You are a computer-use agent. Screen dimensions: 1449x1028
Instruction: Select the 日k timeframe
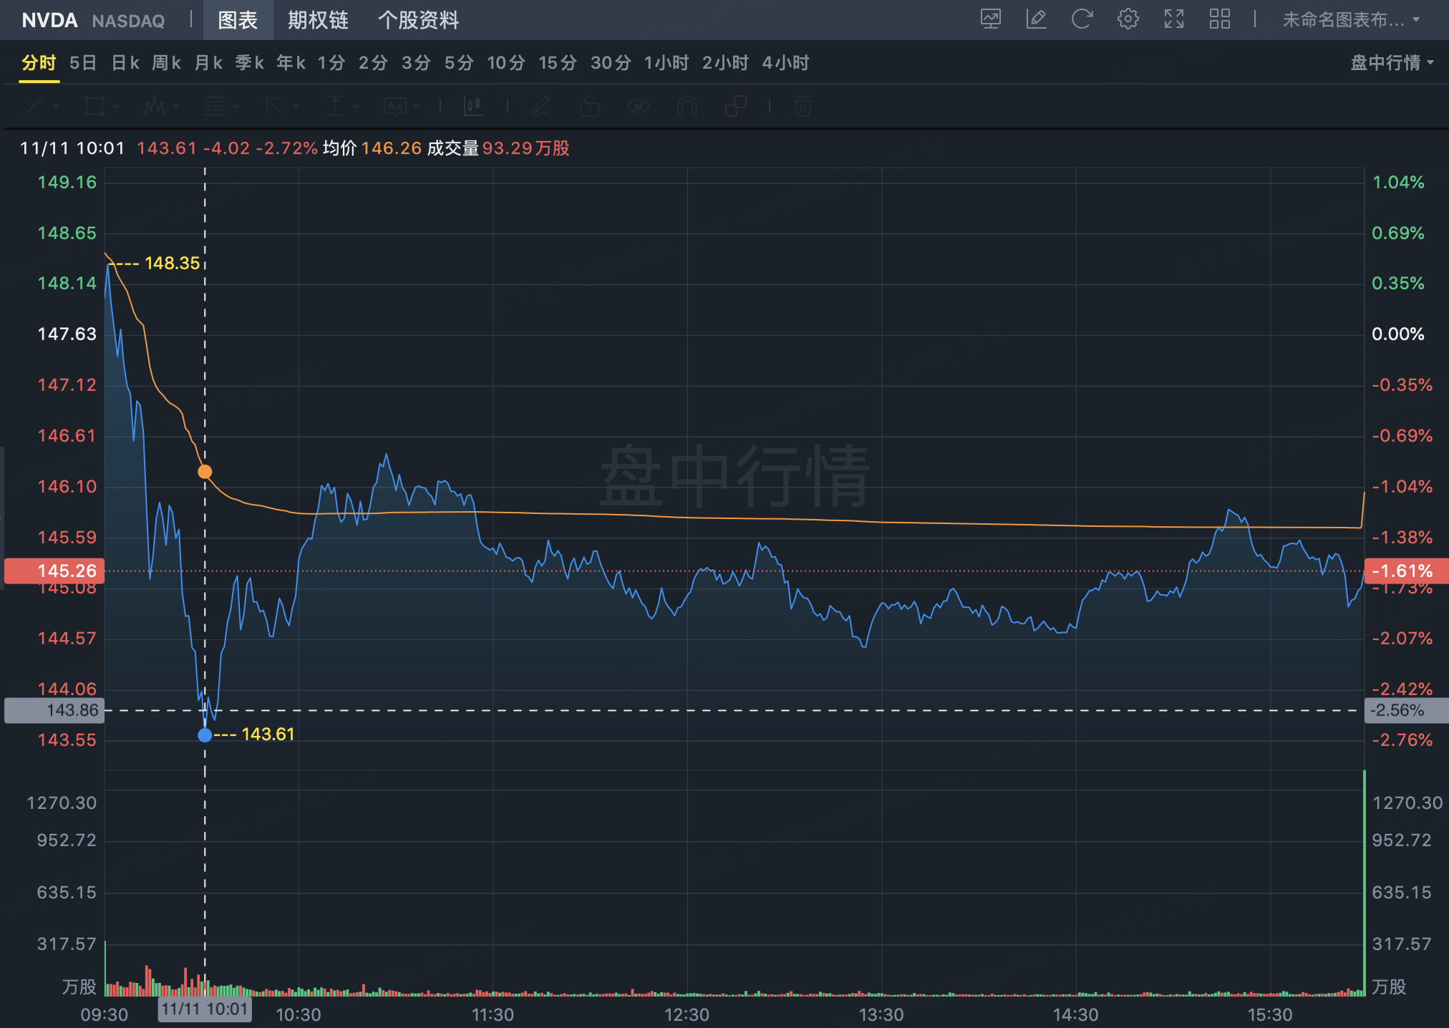(x=125, y=63)
